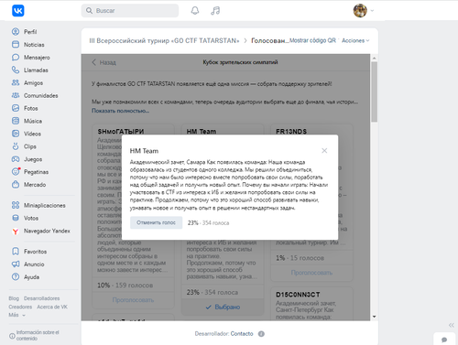Open Mensajero in sidebar menu
The width and height of the screenshot is (458, 345).
[x=37, y=58]
